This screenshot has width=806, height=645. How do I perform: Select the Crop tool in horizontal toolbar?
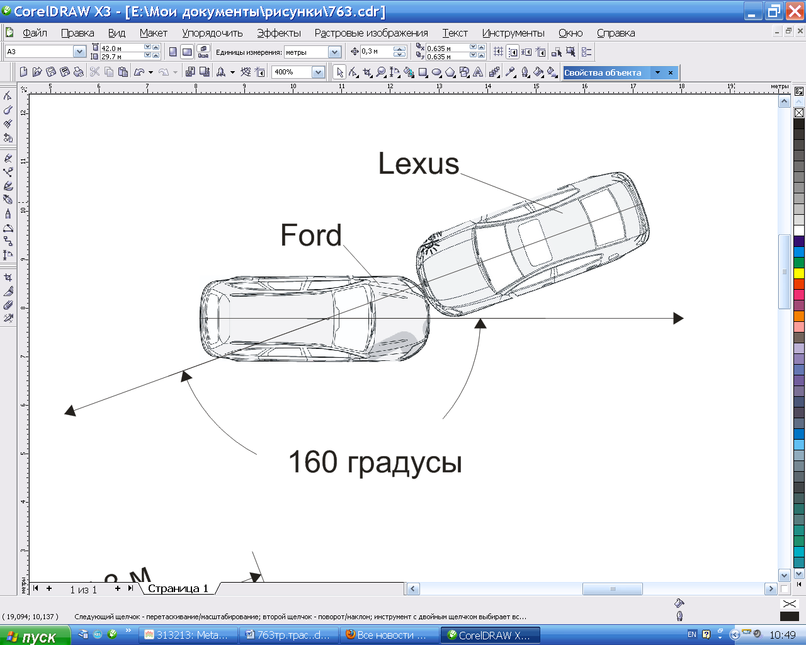click(x=367, y=72)
